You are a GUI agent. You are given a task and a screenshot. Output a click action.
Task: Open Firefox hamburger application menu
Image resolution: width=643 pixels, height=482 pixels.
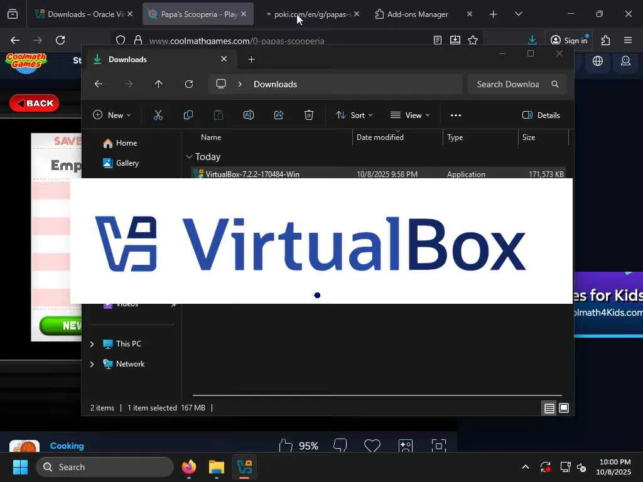click(628, 40)
